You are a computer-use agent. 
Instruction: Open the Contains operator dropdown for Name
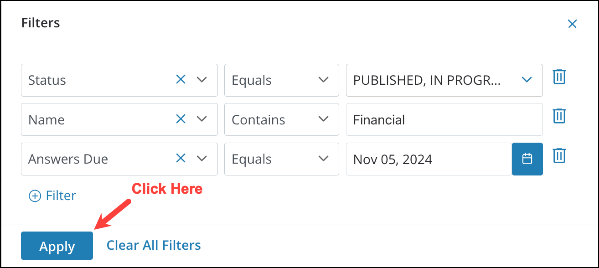[x=324, y=119]
